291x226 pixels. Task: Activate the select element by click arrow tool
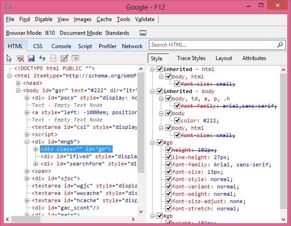[9, 58]
